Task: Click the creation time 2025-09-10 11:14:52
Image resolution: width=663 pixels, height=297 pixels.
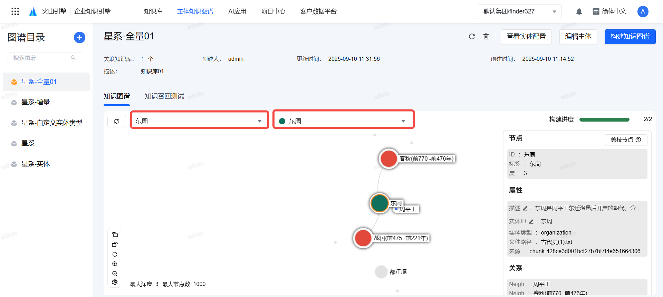Action: [548, 59]
